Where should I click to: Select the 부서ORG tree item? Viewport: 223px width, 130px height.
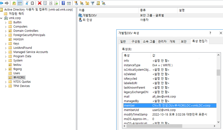coord(19,78)
